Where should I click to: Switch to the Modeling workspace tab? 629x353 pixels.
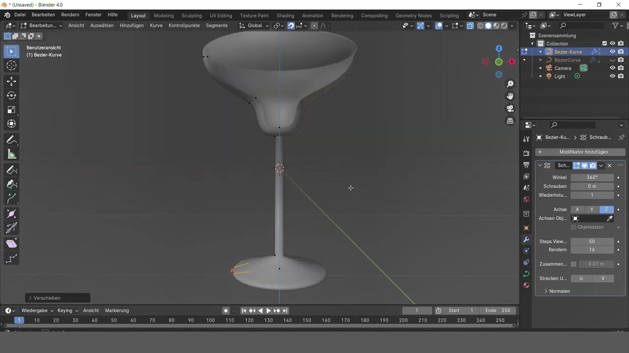coord(164,16)
